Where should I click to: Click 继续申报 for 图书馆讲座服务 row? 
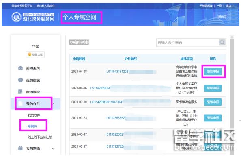(x=213, y=102)
